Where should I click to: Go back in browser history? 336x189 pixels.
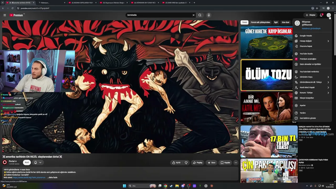coord(3,8)
